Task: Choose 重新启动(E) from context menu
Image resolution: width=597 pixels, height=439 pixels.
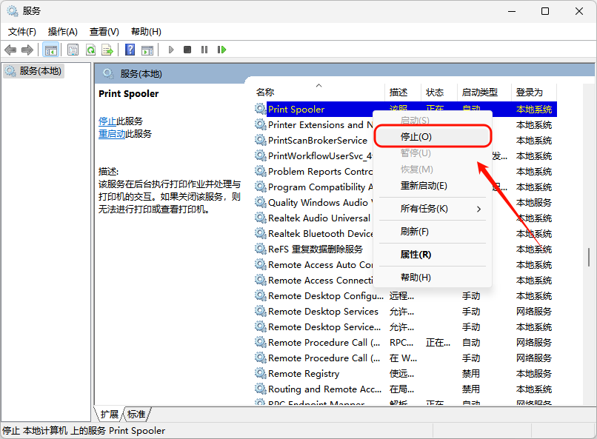Action: [x=424, y=186]
